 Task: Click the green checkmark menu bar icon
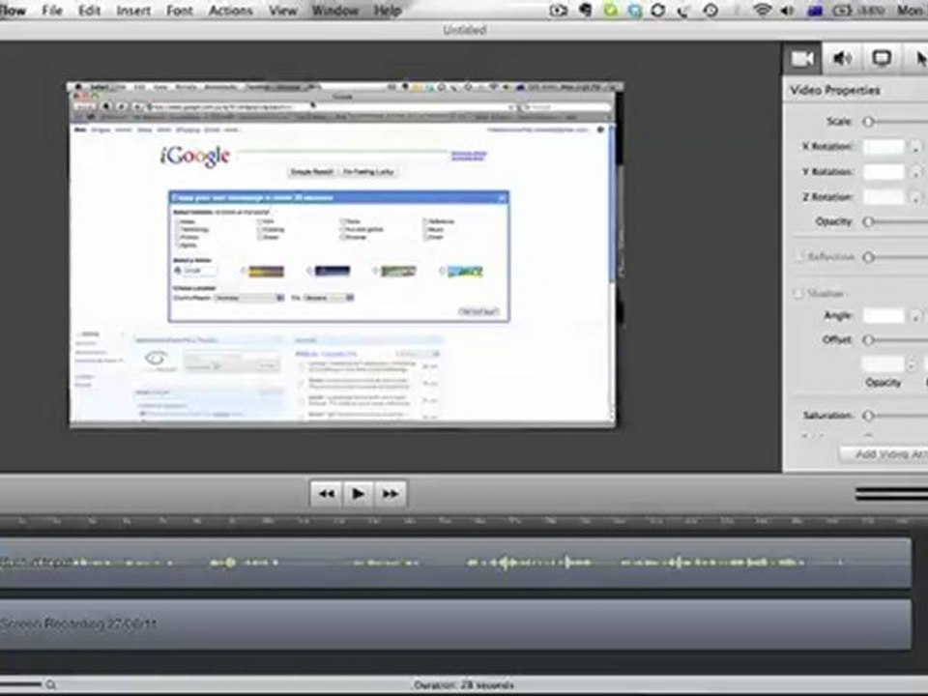[x=610, y=10]
